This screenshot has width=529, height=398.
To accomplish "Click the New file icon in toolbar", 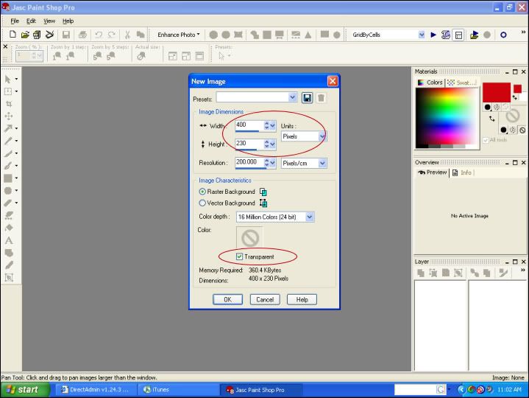I will point(13,35).
